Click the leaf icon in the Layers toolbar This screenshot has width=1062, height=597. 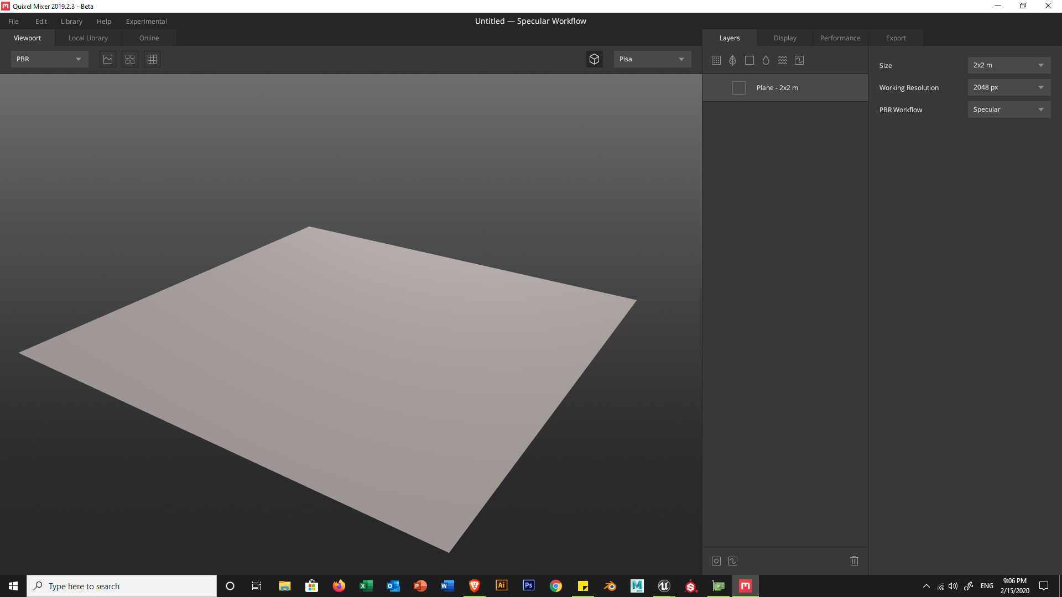[x=732, y=60]
